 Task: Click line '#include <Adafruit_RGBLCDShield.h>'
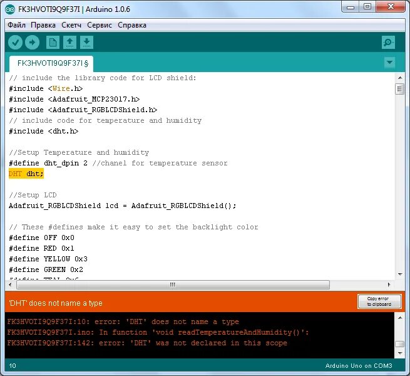click(x=83, y=110)
